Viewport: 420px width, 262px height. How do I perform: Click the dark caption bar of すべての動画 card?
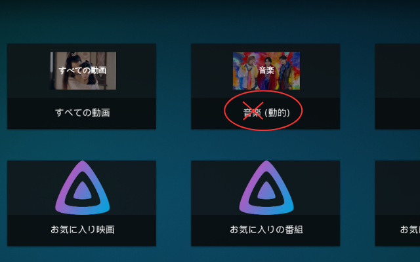pos(81,113)
